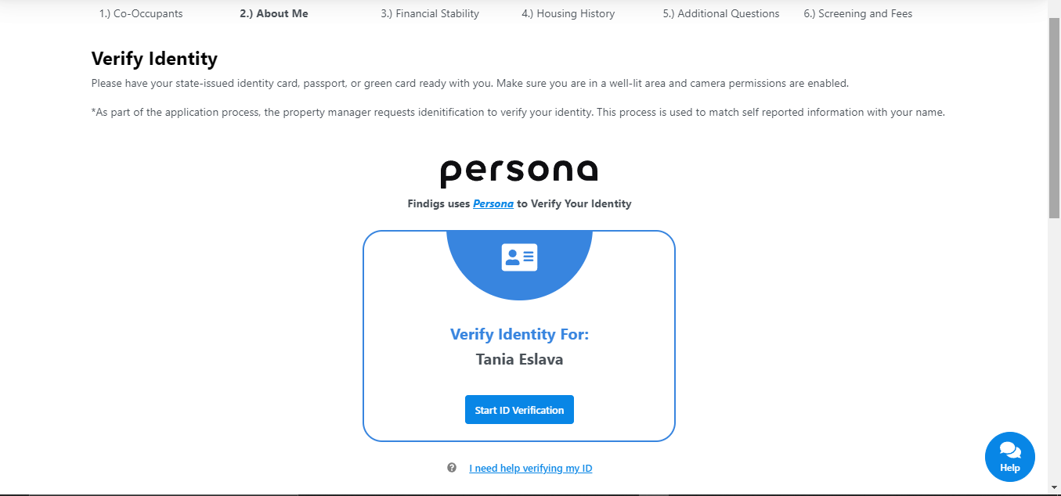The image size is (1061, 496).
Task: Click the Persona logo
Action: (x=519, y=172)
